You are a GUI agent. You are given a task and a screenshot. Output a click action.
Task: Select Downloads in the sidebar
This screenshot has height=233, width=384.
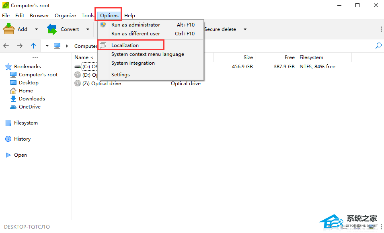click(x=32, y=99)
